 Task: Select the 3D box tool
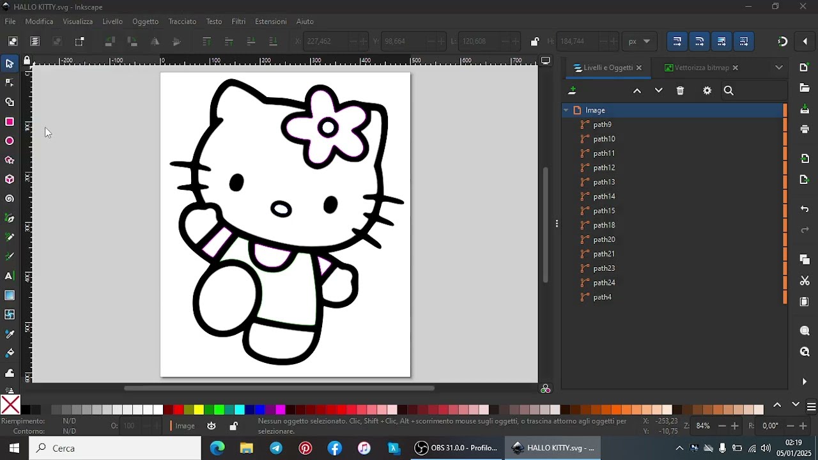point(10,180)
